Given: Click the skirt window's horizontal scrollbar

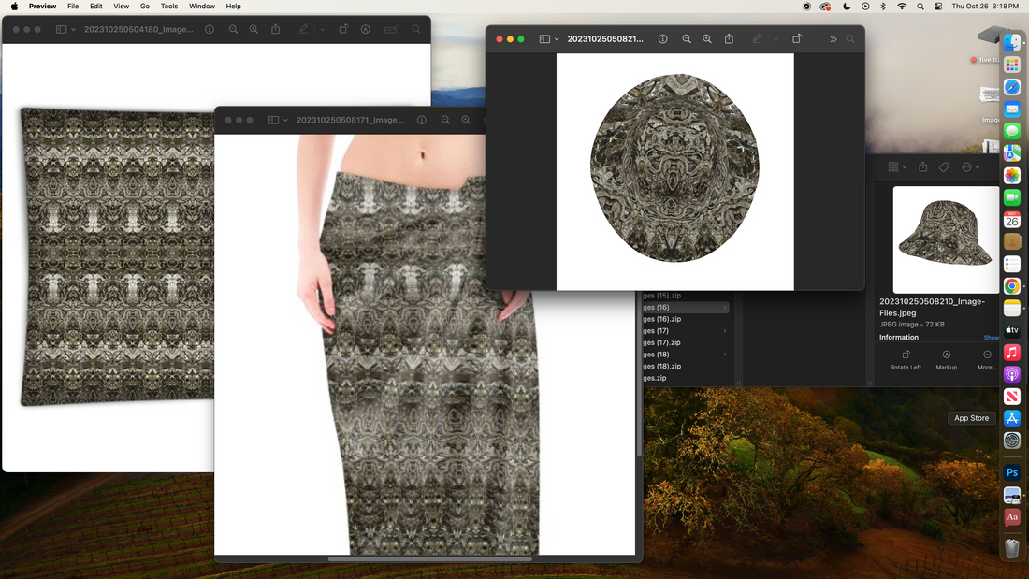Looking at the screenshot, I should pos(429,559).
